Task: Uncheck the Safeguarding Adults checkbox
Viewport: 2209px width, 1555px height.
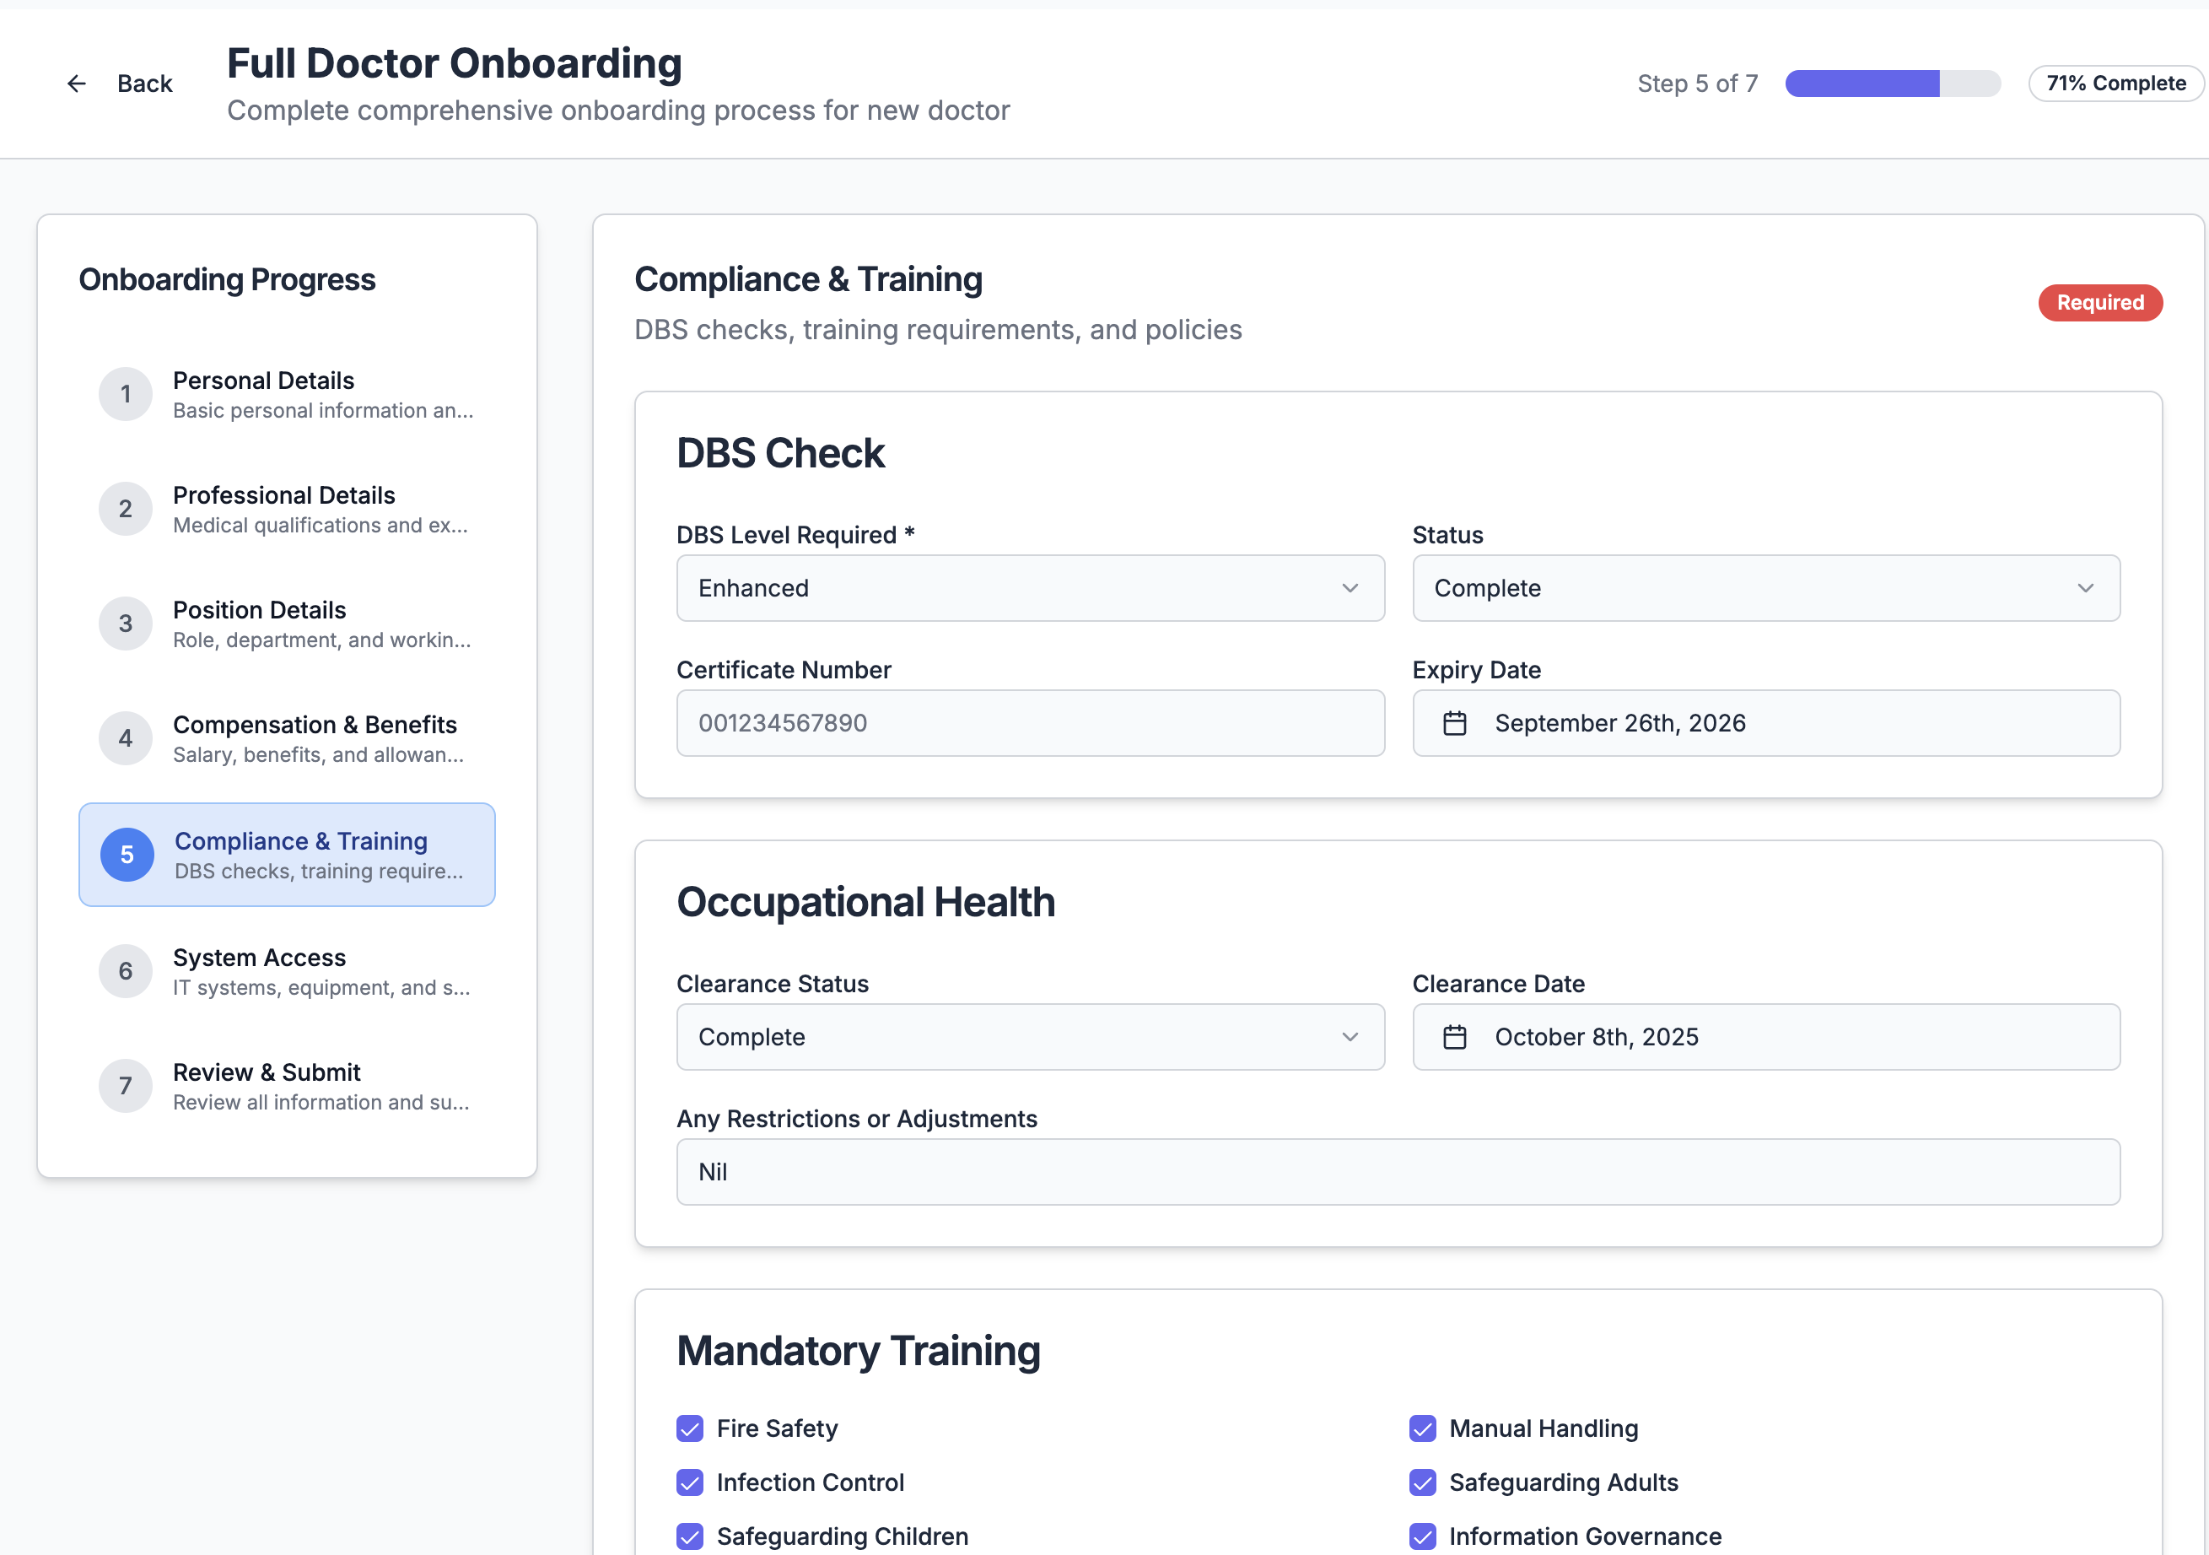Action: (x=1422, y=1482)
